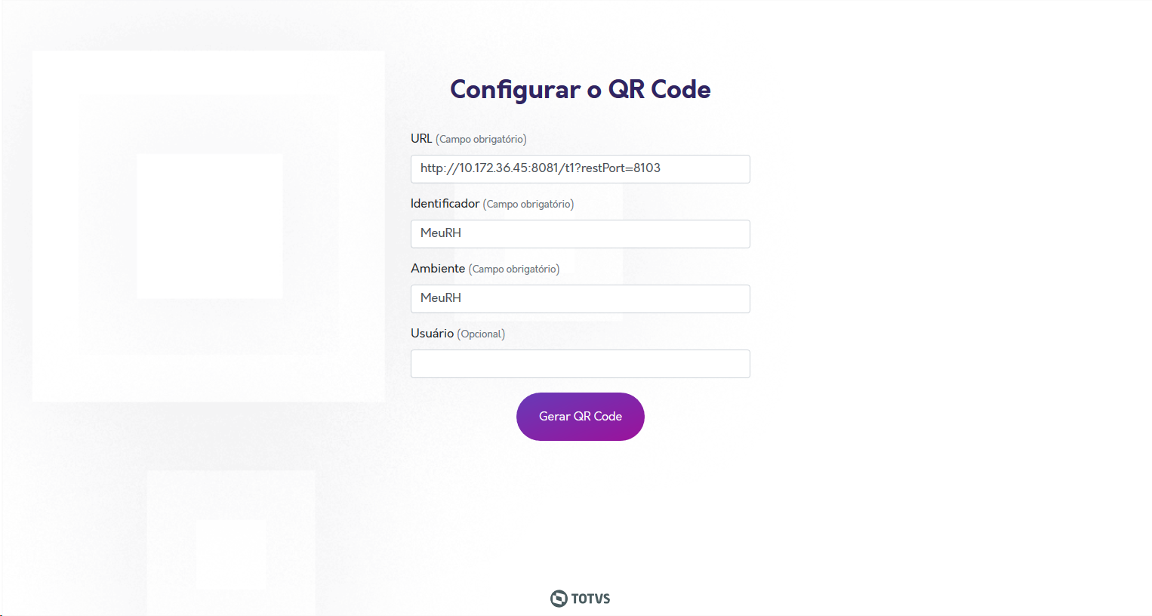The height and width of the screenshot is (616, 1152).
Task: Select the Ambiente input field
Action: point(580,299)
